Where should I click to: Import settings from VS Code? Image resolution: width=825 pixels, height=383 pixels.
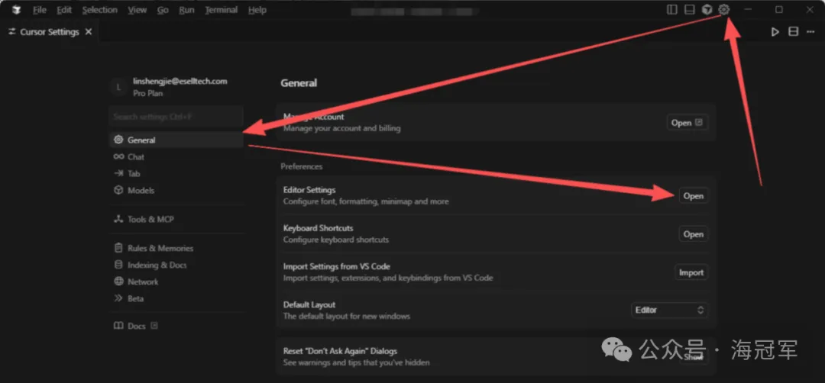691,272
